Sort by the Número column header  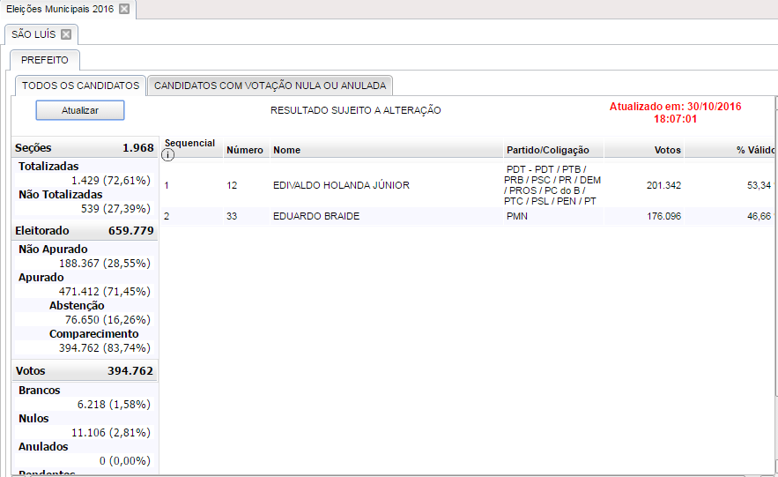coord(244,150)
